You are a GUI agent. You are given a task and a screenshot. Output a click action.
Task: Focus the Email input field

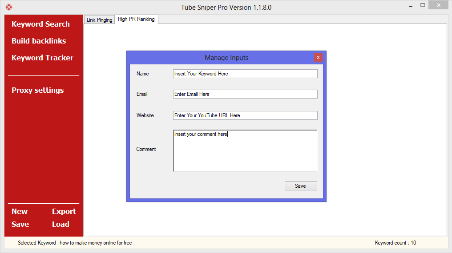245,94
